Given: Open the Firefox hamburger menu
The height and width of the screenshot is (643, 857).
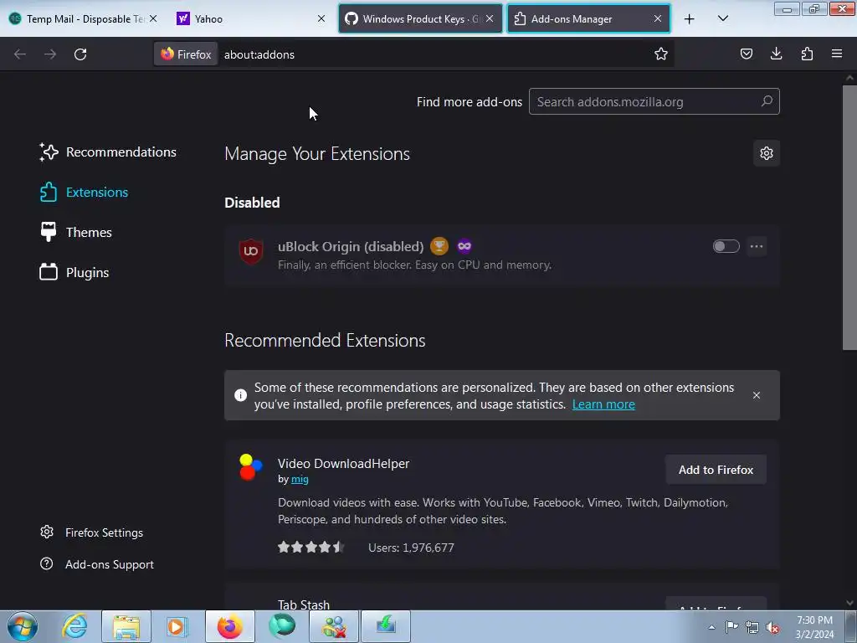Looking at the screenshot, I should tap(837, 54).
